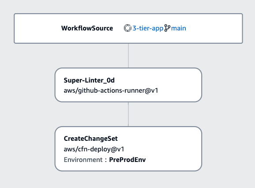Viewport: 255px width, 188px height.
Task: Click the branch icon before main
Action: tap(167, 28)
